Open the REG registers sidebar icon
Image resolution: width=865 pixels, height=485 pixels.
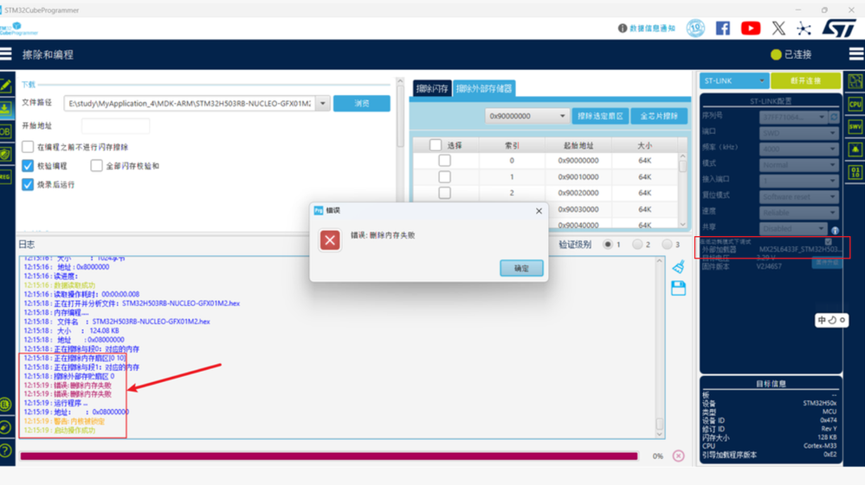pos(5,176)
